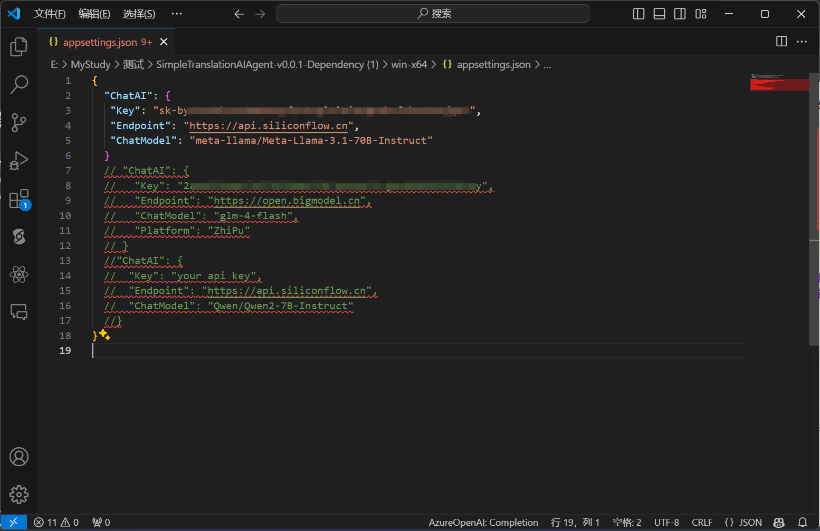Open the Source Control view
Viewport: 820px width, 531px height.
pos(19,122)
